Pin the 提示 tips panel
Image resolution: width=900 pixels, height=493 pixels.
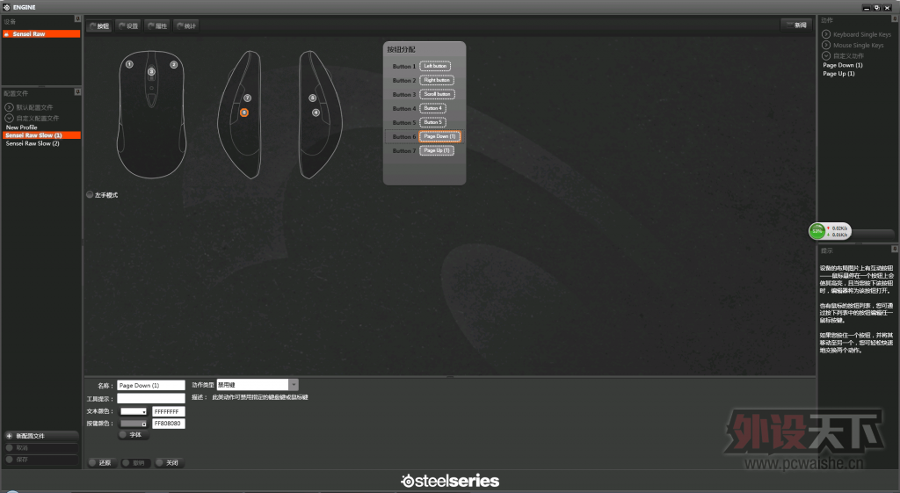click(894, 249)
